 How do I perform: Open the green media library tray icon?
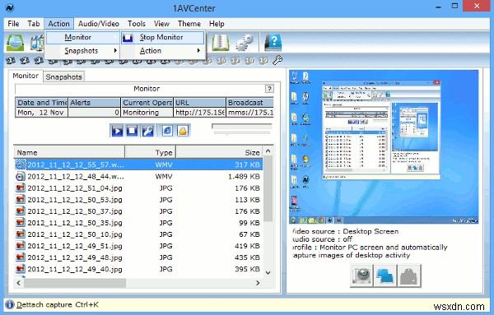point(15,42)
